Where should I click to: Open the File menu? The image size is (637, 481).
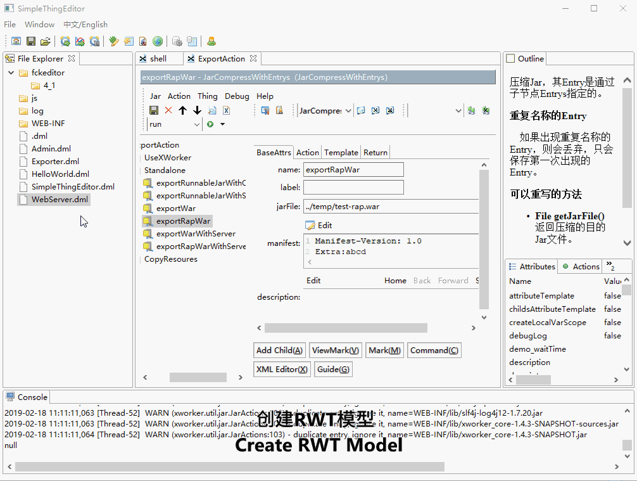point(9,24)
